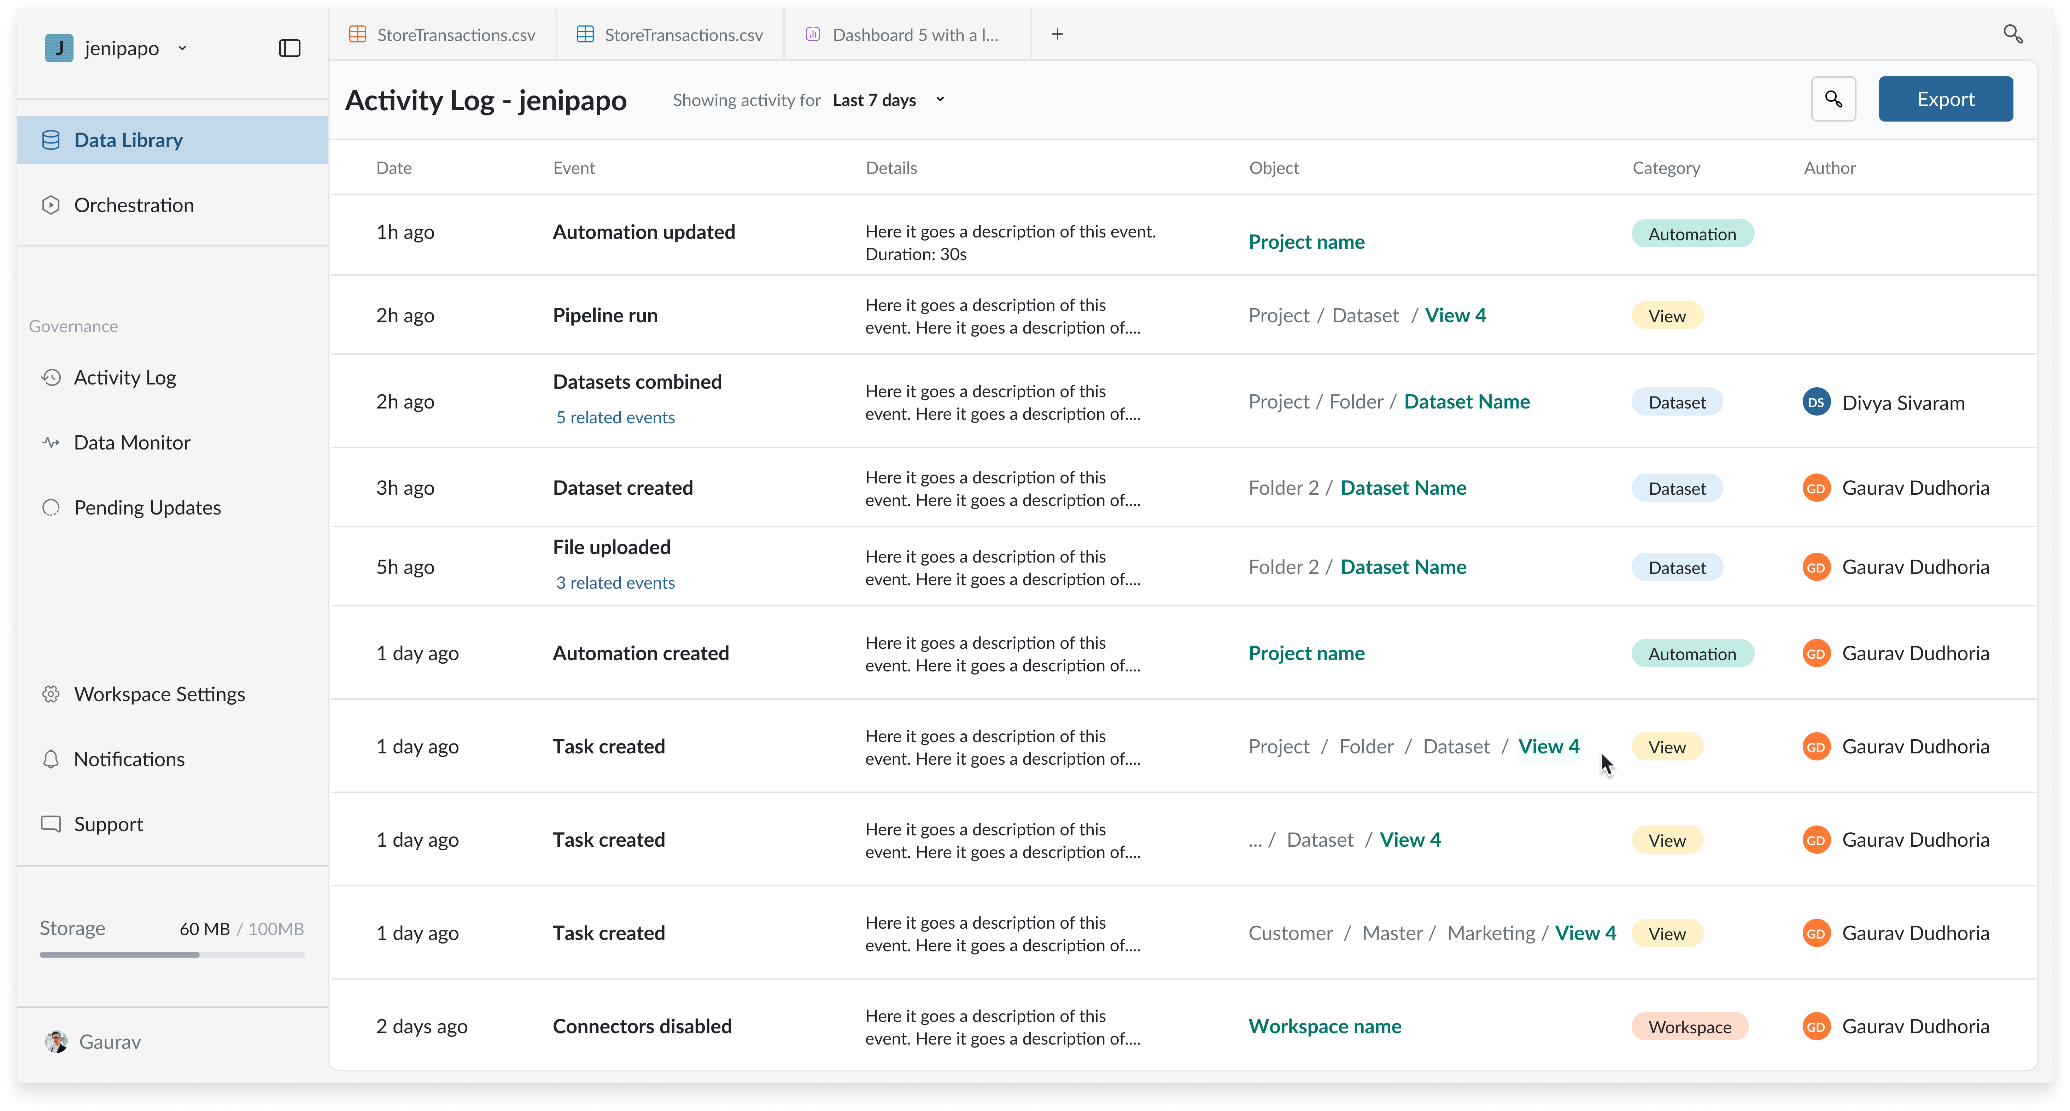Expand 5 related events link
Image resolution: width=2070 pixels, height=1111 pixels.
615,417
